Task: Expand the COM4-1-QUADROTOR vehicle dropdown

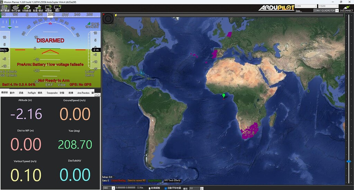Action: click(x=326, y=11)
